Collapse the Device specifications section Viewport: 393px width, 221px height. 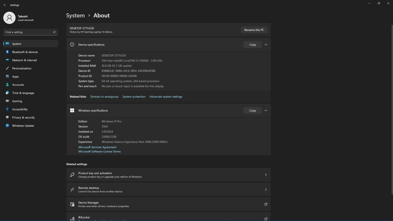[266, 45]
